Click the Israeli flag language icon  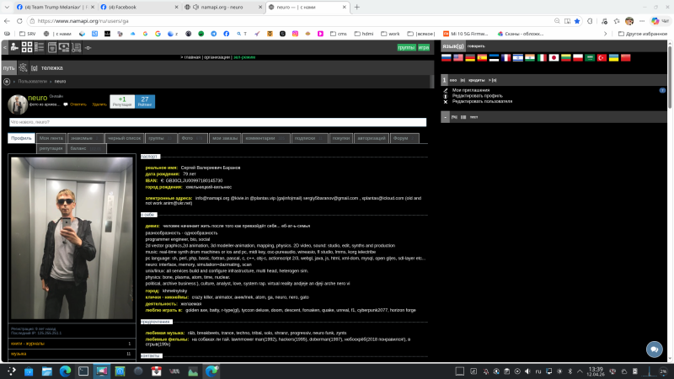[518, 57]
